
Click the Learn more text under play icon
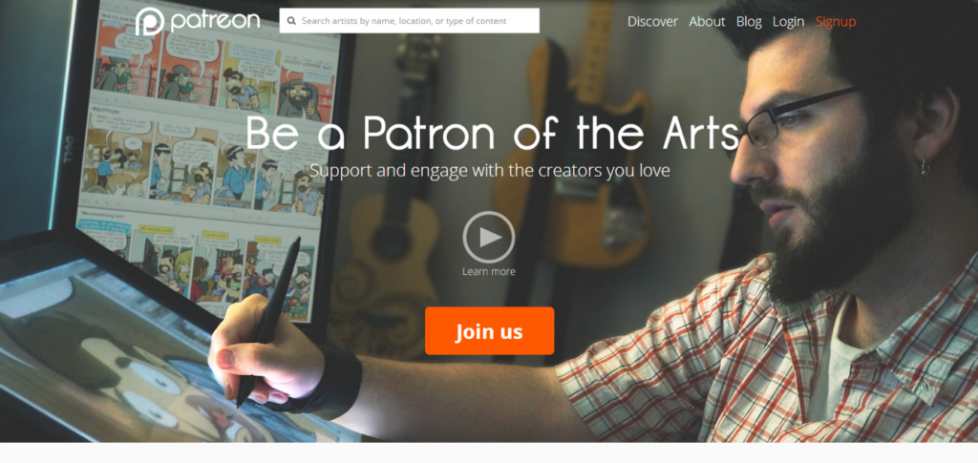point(489,272)
